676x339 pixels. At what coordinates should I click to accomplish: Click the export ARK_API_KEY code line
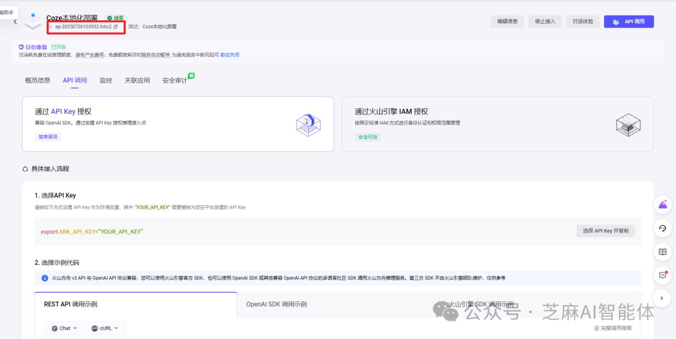pos(92,232)
